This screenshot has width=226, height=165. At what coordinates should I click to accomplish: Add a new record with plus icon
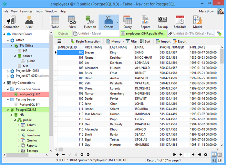57,154
